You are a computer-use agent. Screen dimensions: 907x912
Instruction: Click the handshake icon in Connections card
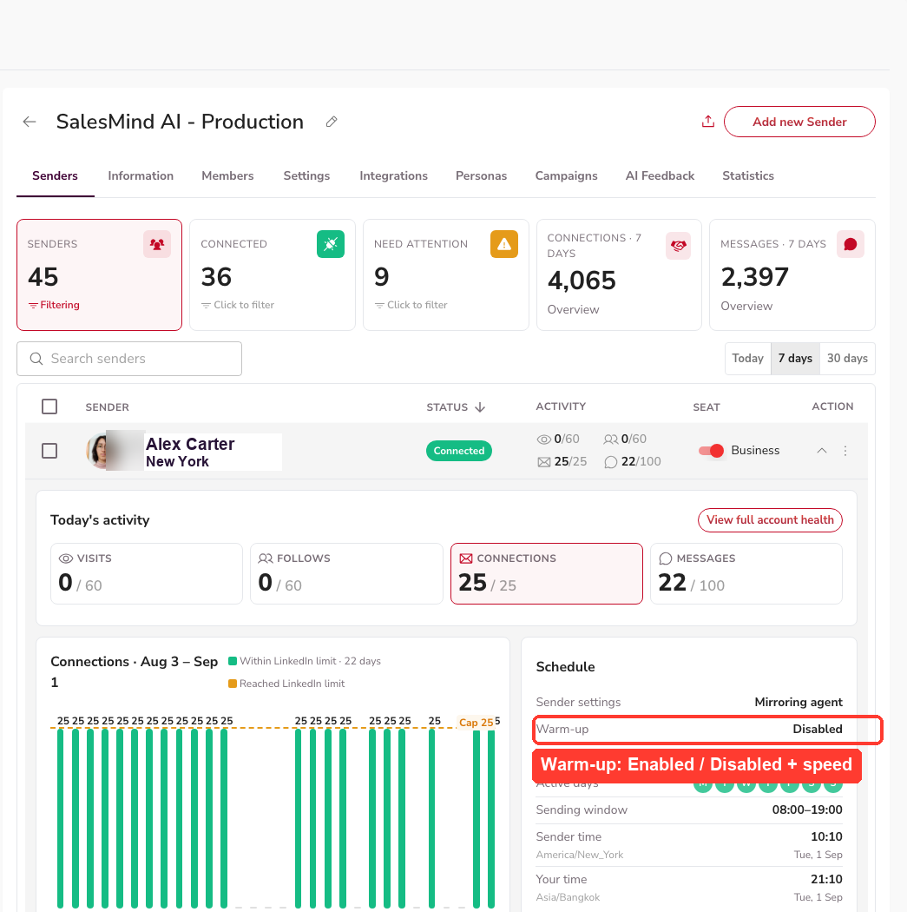pos(678,246)
